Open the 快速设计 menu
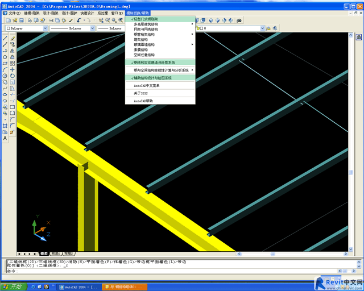364x291 pixels. coord(87,13)
